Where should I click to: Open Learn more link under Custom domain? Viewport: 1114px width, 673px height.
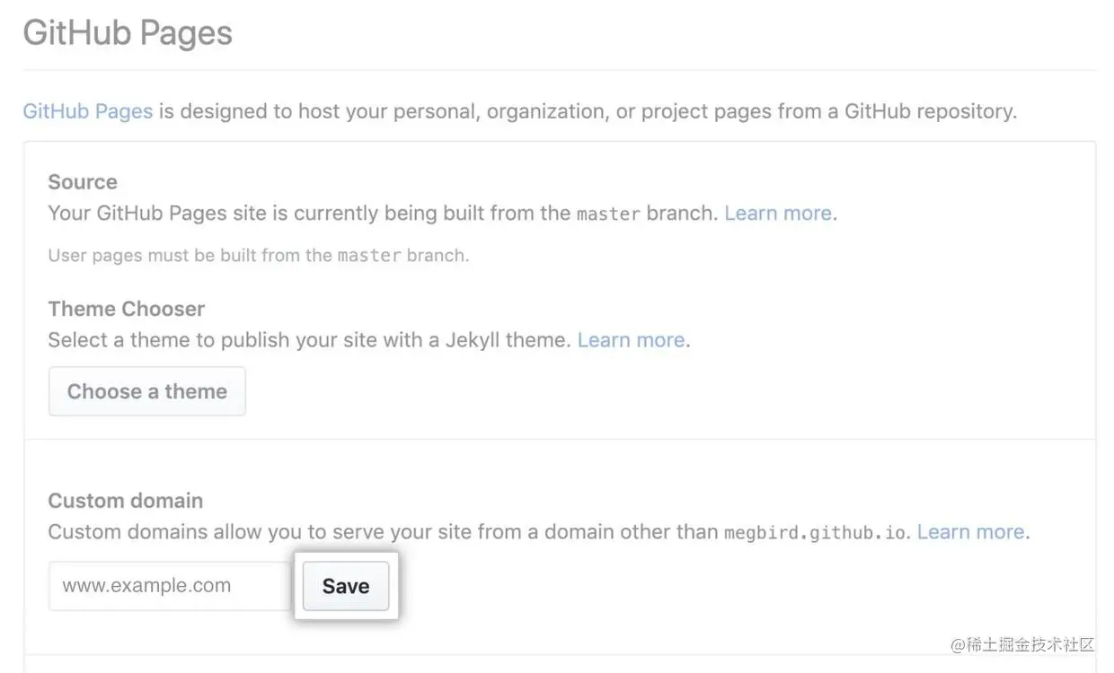pyautogui.click(x=970, y=532)
